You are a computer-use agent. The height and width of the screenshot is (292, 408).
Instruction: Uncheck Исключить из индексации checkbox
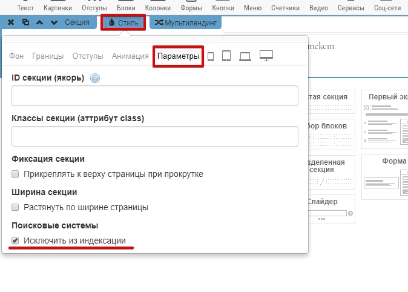click(x=15, y=241)
